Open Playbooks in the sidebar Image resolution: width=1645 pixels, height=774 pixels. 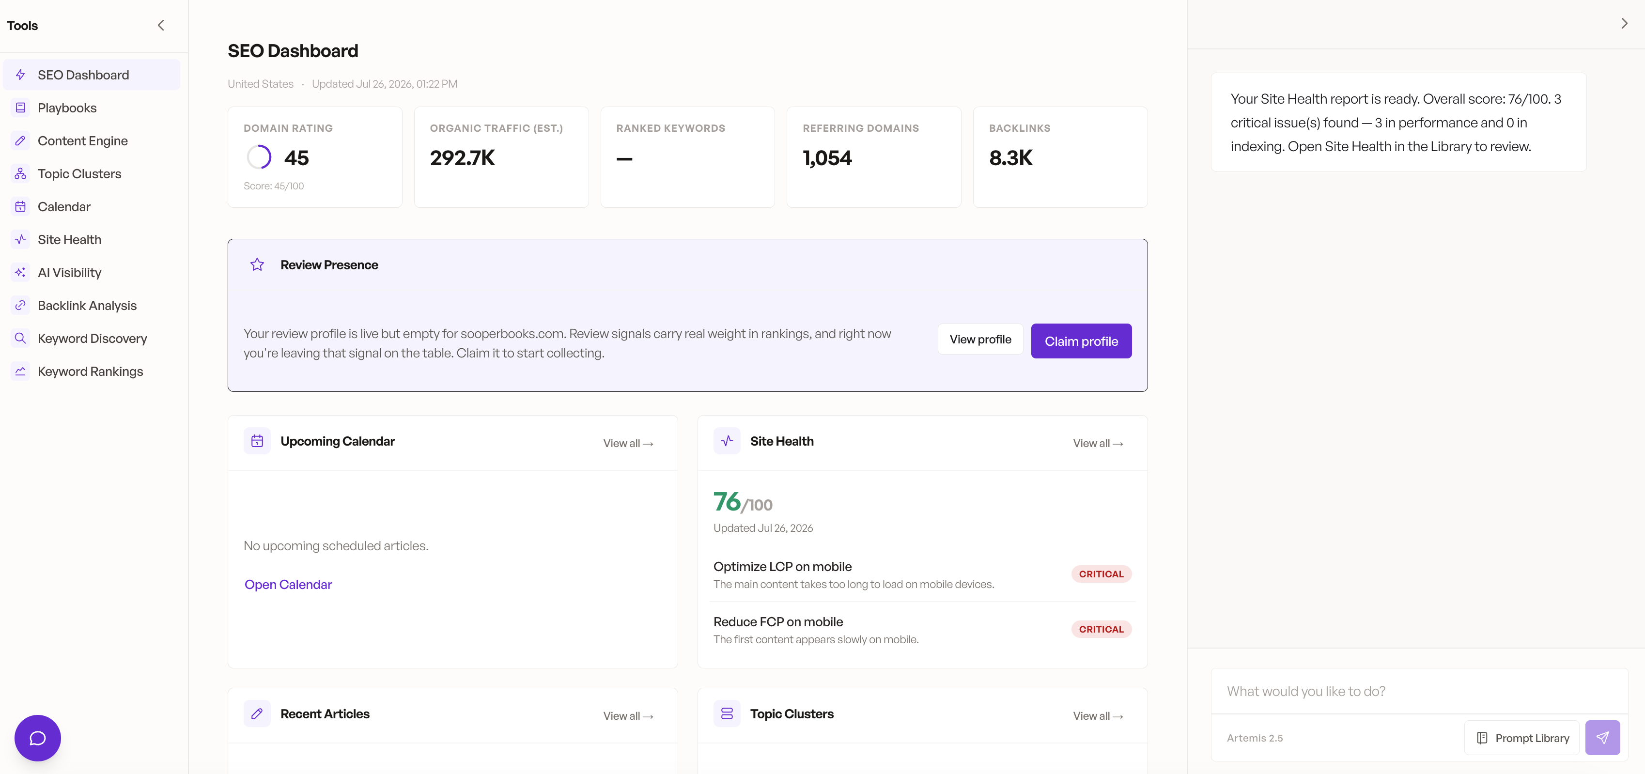tap(92, 108)
